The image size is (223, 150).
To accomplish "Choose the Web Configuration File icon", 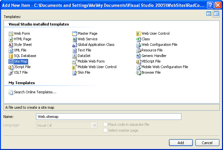I will (x=139, y=45).
